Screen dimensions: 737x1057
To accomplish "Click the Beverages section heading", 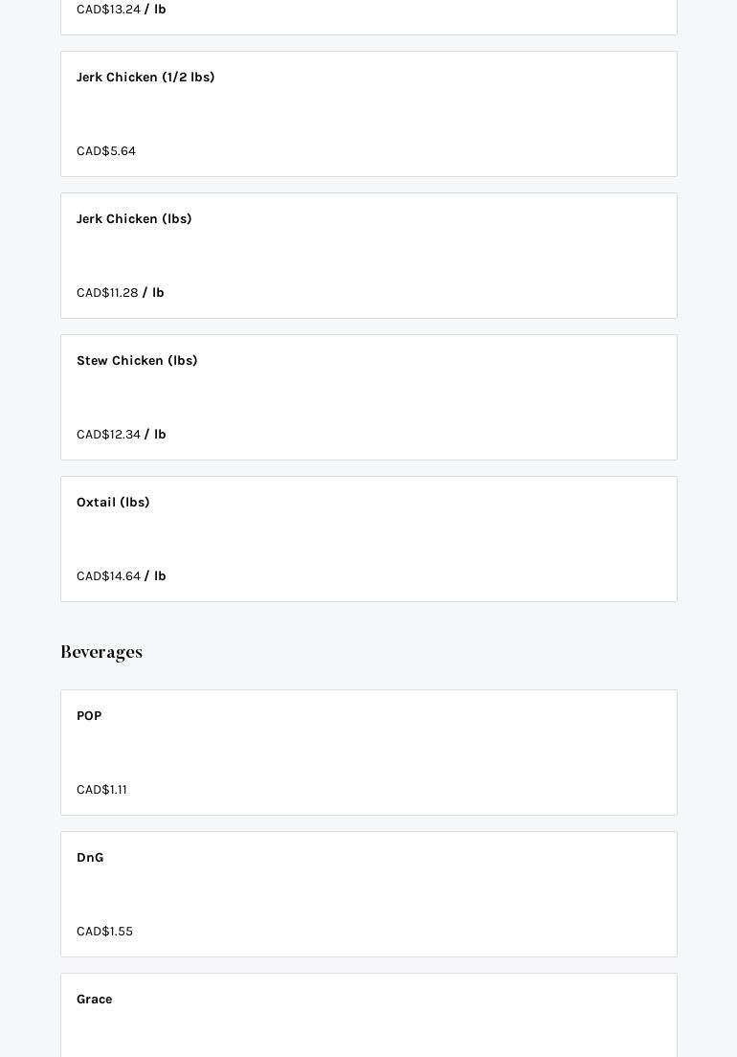I will point(101,652).
